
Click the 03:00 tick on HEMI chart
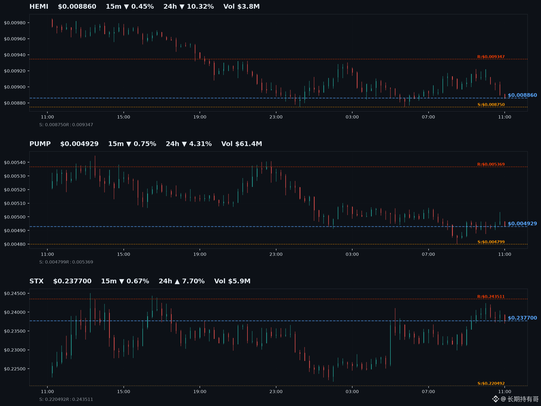coord(352,117)
